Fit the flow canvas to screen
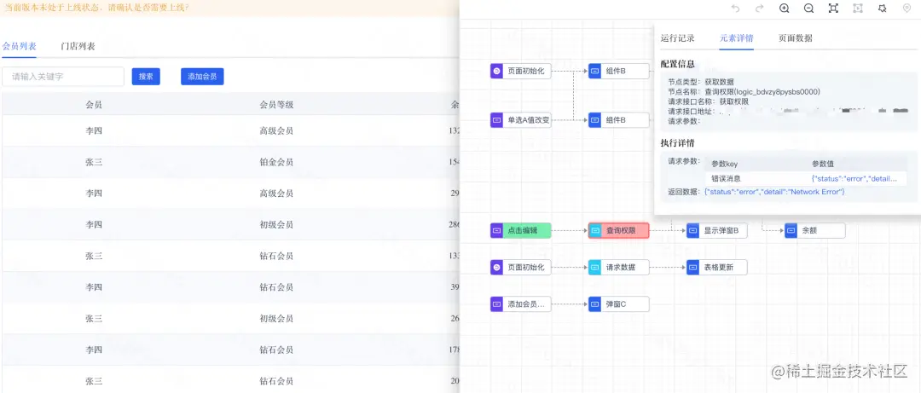Viewport: 921px width, 393px height. 833,9
